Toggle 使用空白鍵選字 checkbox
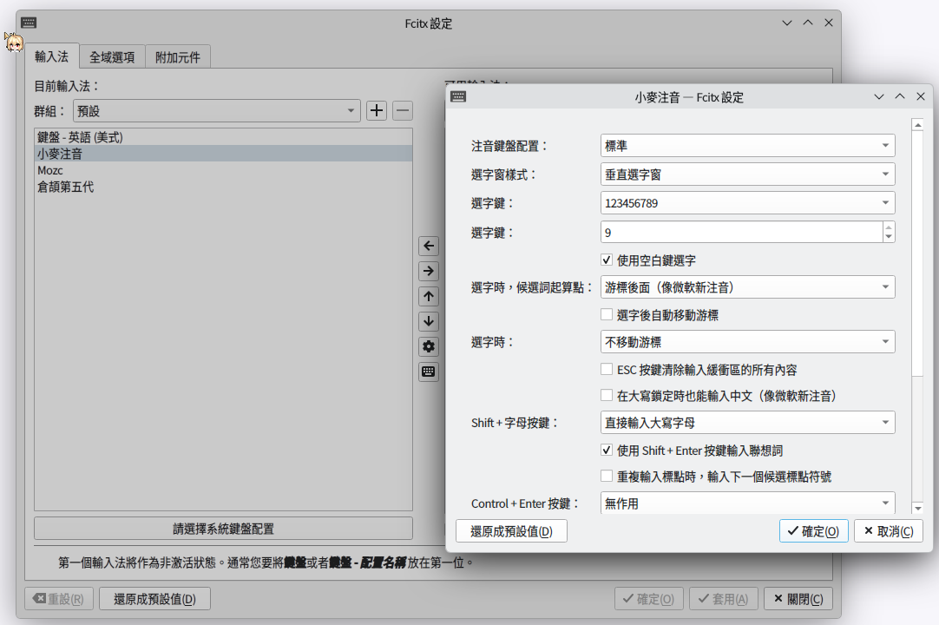 point(607,260)
